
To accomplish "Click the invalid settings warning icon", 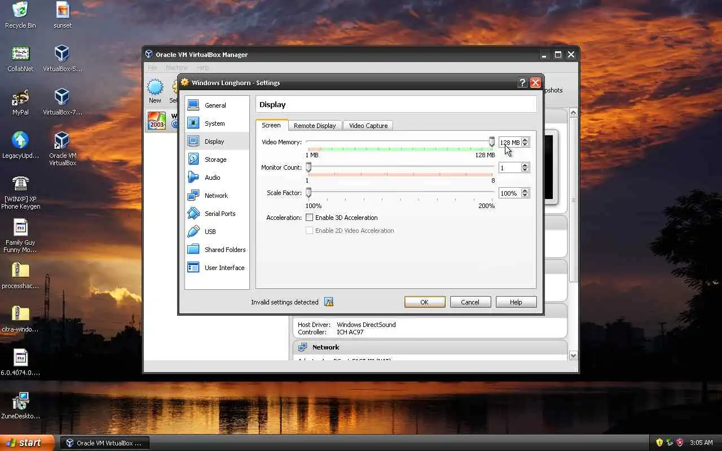I will pos(329,302).
